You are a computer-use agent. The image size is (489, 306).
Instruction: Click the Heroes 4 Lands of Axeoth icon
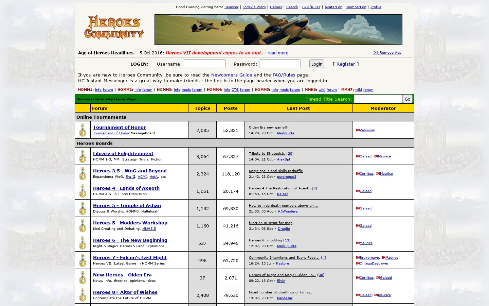coord(83,191)
